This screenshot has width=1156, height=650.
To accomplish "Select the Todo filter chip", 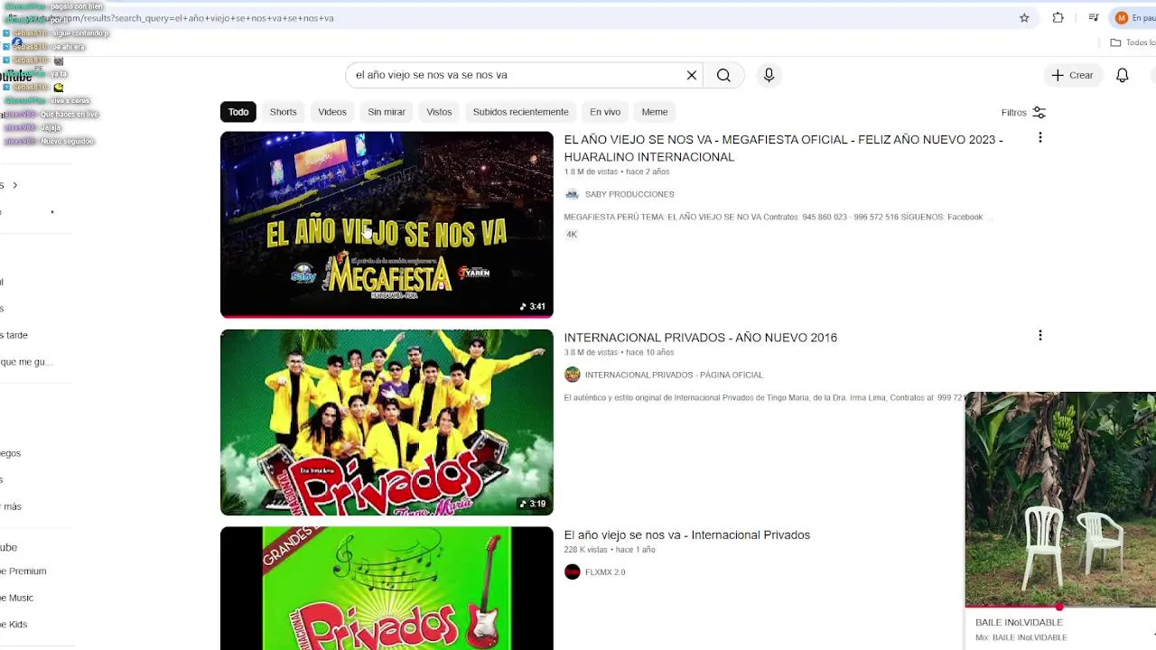I will [x=238, y=112].
